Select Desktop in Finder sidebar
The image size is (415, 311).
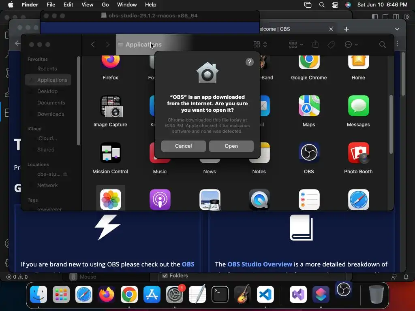click(48, 91)
